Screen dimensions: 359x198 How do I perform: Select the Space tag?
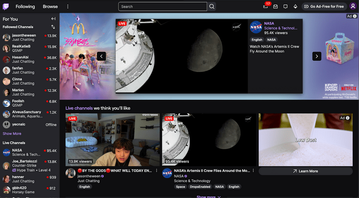(x=180, y=187)
